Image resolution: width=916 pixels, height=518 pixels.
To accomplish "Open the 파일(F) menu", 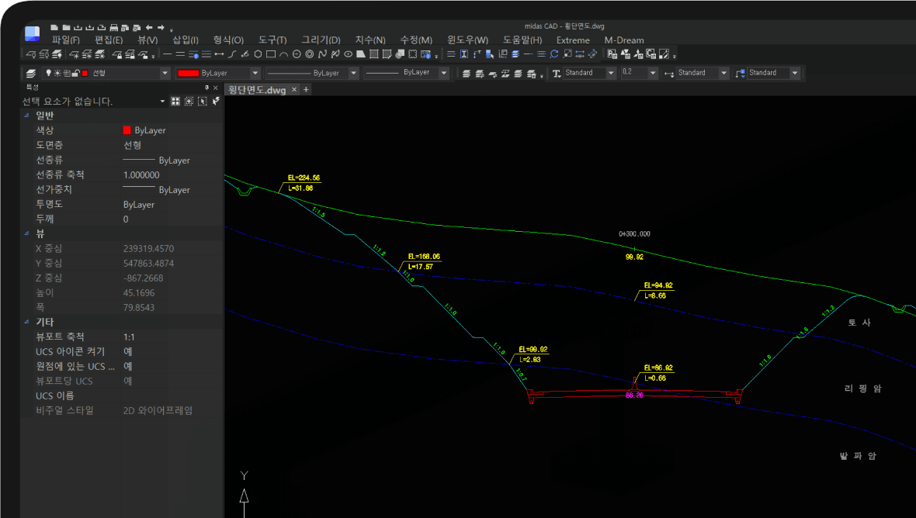I will 65,40.
